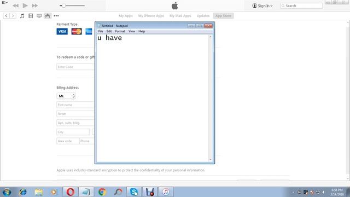Select MasterCard payment type
The height and width of the screenshot is (197, 350).
77,31
